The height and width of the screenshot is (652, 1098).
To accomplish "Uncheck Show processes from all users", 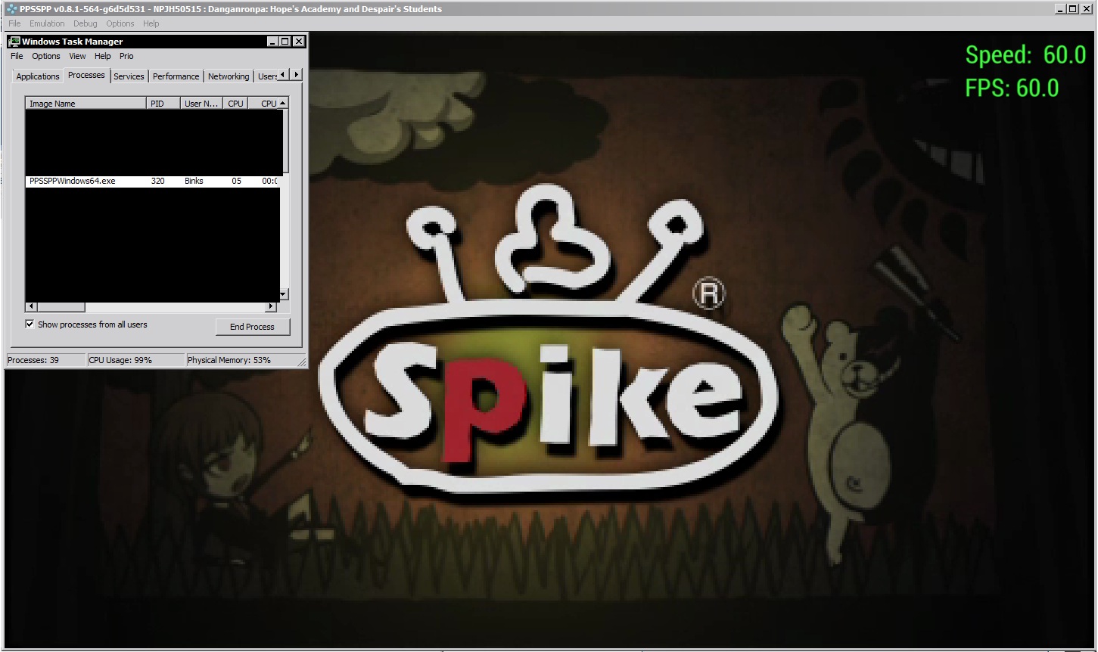I will pyautogui.click(x=30, y=324).
